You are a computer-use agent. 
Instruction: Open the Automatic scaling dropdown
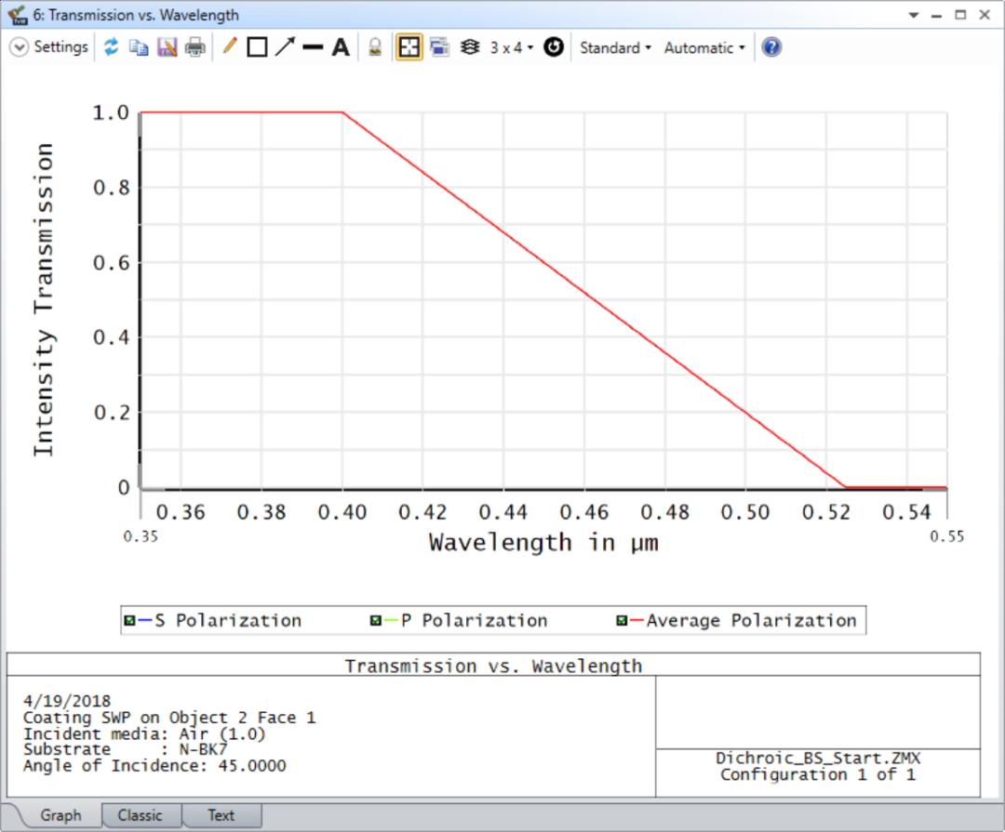coord(703,46)
